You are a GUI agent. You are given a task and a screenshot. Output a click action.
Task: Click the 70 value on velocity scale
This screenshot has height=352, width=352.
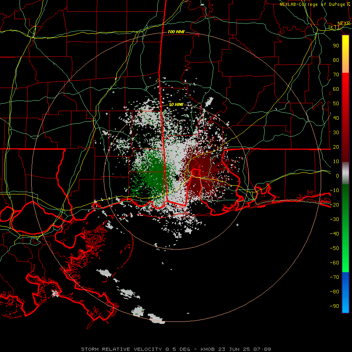click(x=336, y=75)
